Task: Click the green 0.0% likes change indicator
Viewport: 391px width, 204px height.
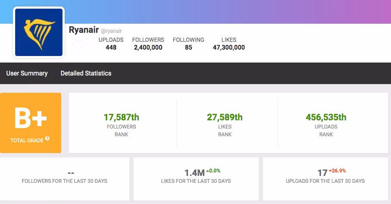Action: 213,171
